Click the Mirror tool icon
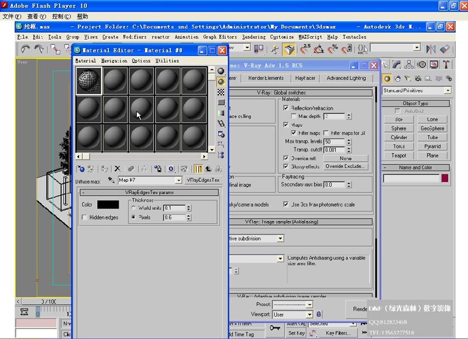This screenshot has height=339, width=468. pyautogui.click(x=431, y=49)
